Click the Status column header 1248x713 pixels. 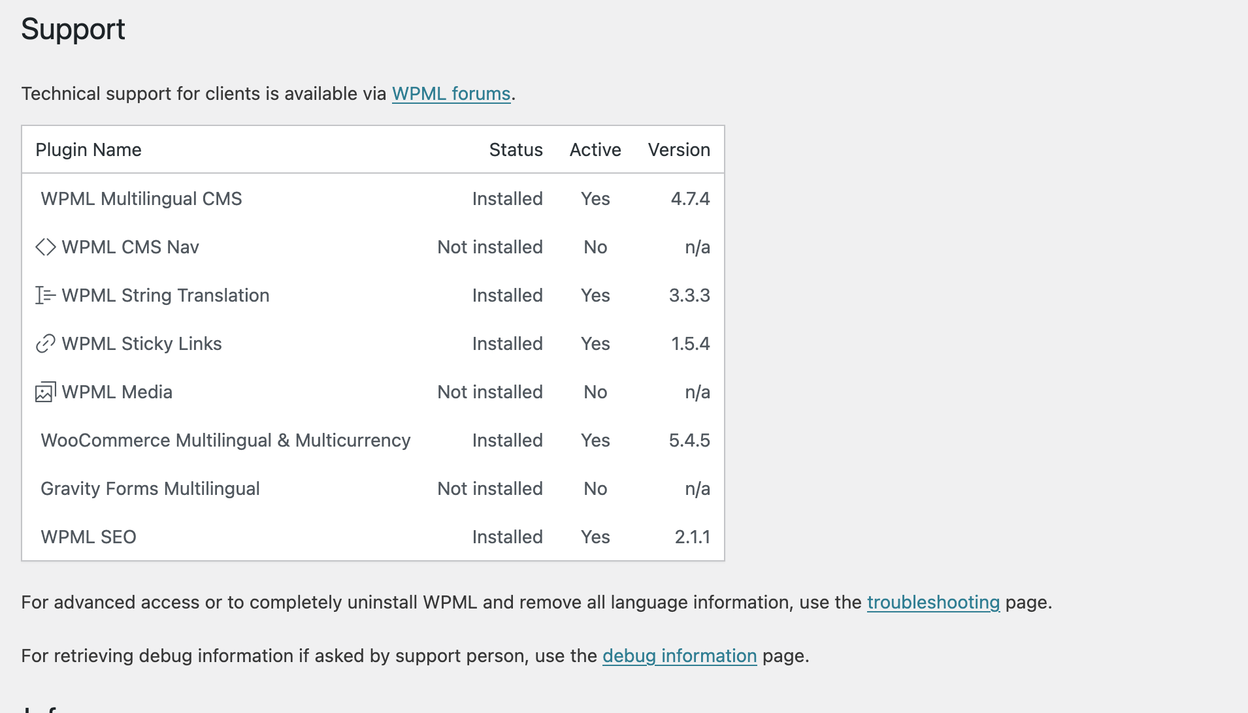516,150
